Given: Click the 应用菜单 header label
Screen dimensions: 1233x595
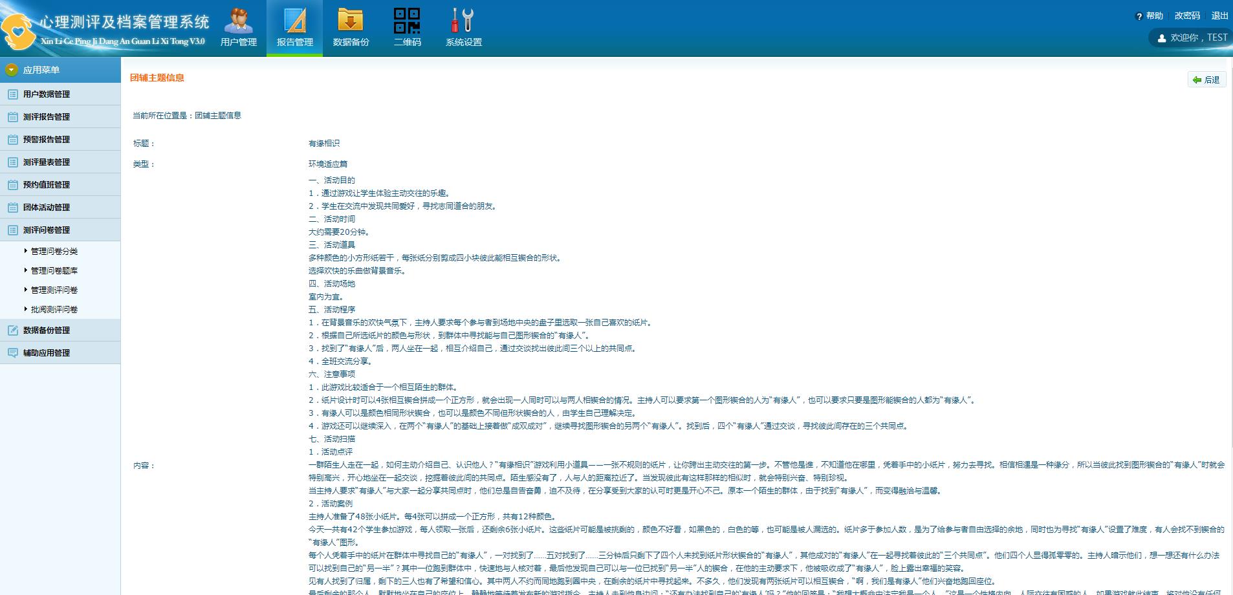Looking at the screenshot, I should pyautogui.click(x=41, y=70).
